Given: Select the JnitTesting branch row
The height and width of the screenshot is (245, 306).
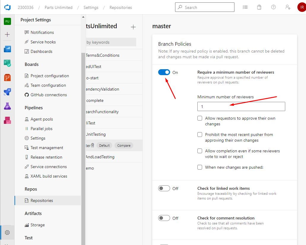Looking at the screenshot, I should point(114,134).
